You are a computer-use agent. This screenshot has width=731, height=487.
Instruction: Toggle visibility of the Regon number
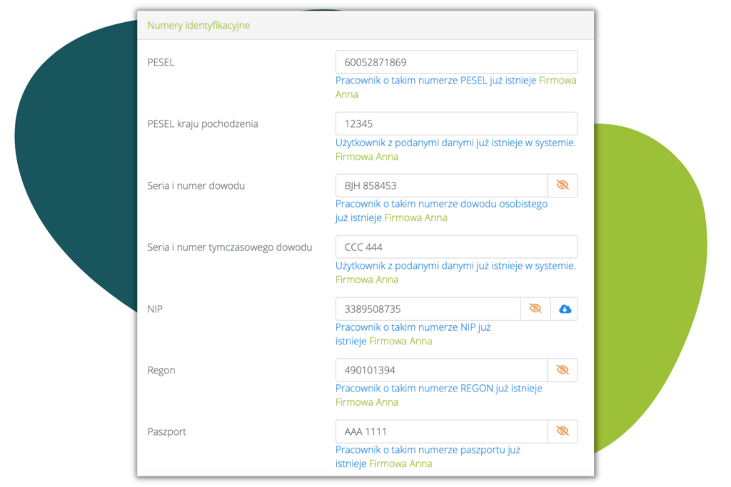pyautogui.click(x=563, y=370)
